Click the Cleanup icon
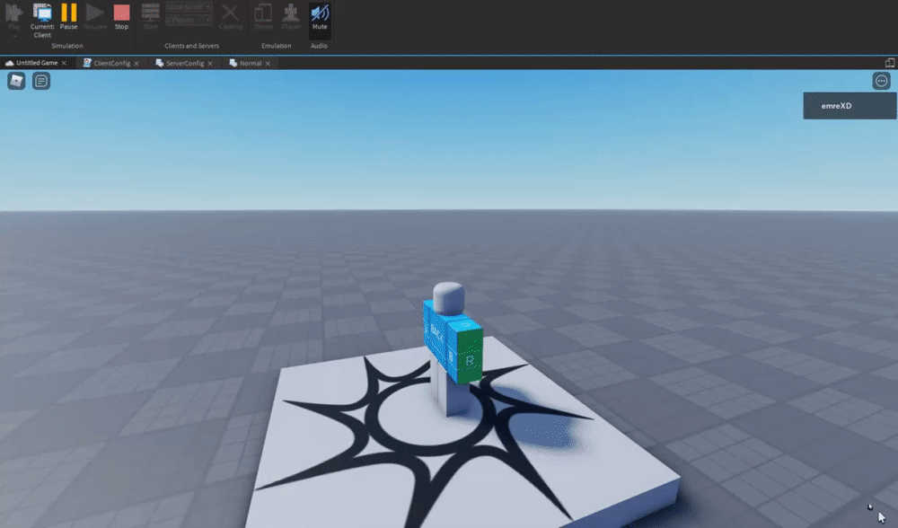Viewport: 898px width, 528px height. pyautogui.click(x=231, y=16)
